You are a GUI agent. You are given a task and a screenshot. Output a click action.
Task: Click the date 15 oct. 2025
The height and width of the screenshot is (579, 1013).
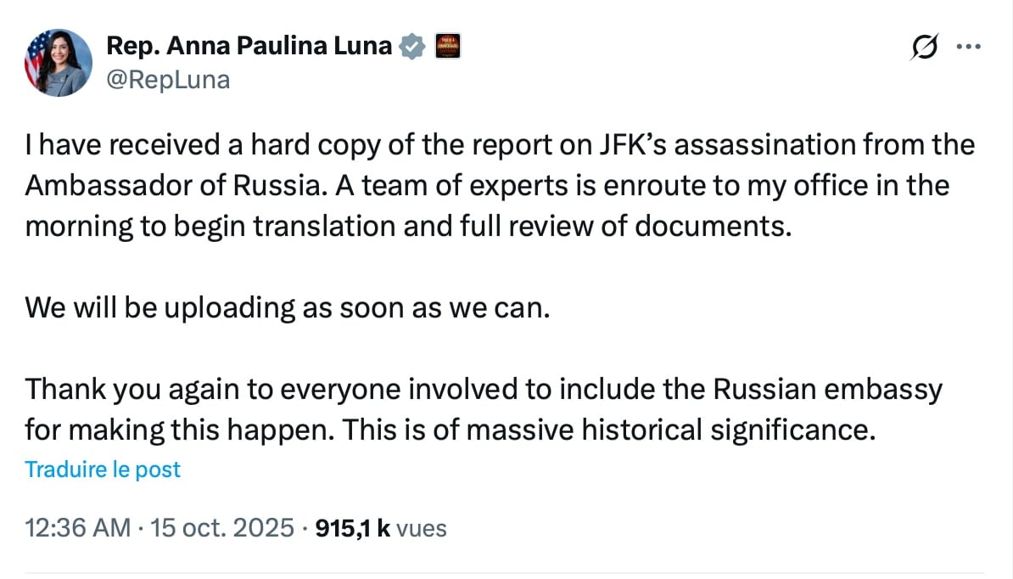(x=222, y=528)
